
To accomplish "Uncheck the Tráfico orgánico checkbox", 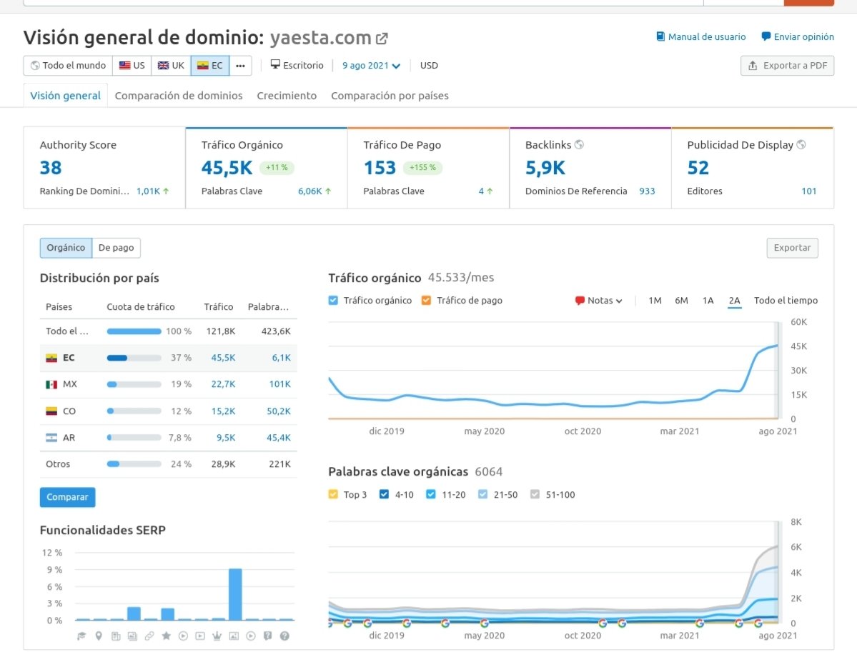I will [x=333, y=300].
